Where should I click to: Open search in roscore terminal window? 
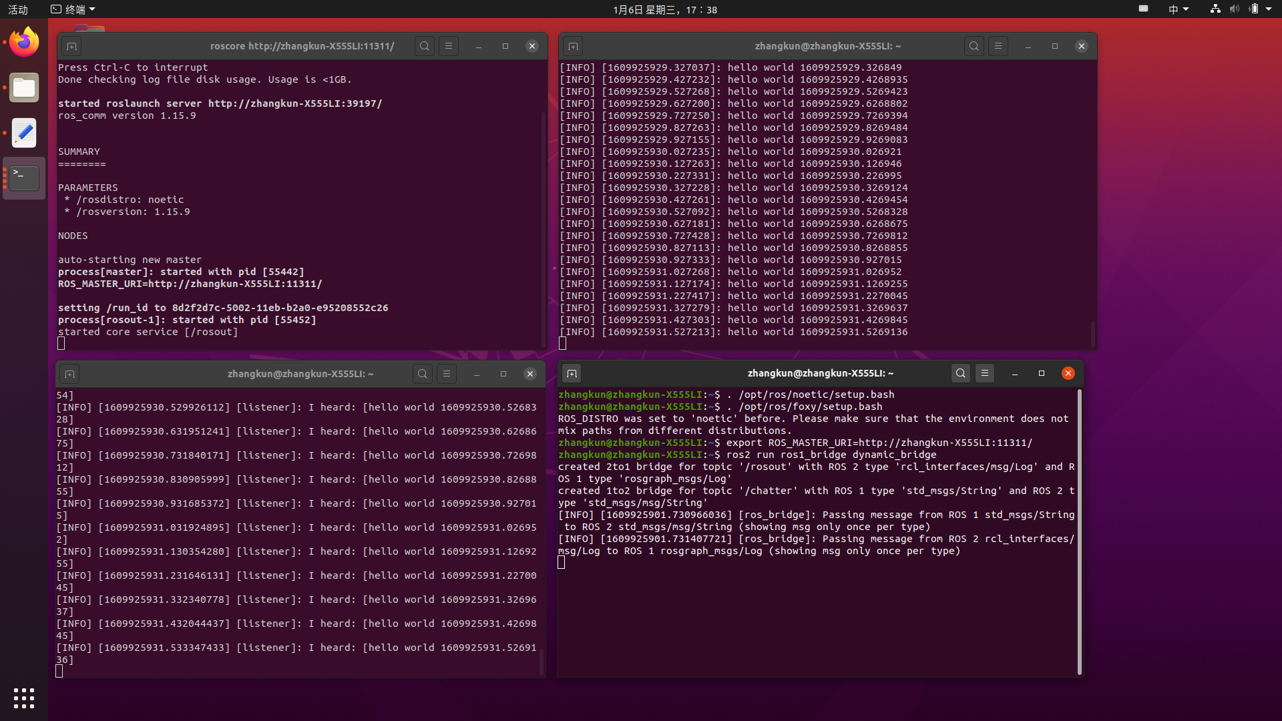424,46
